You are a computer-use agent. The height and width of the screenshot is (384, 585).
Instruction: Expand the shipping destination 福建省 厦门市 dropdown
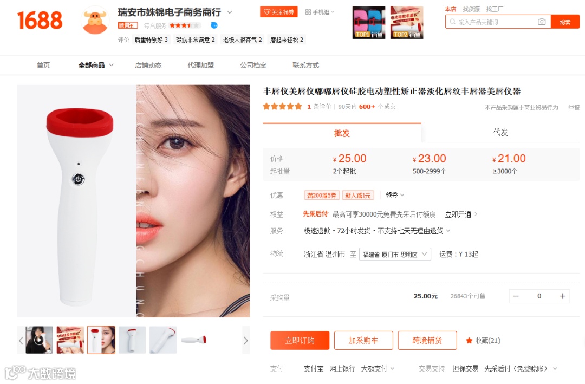click(395, 254)
